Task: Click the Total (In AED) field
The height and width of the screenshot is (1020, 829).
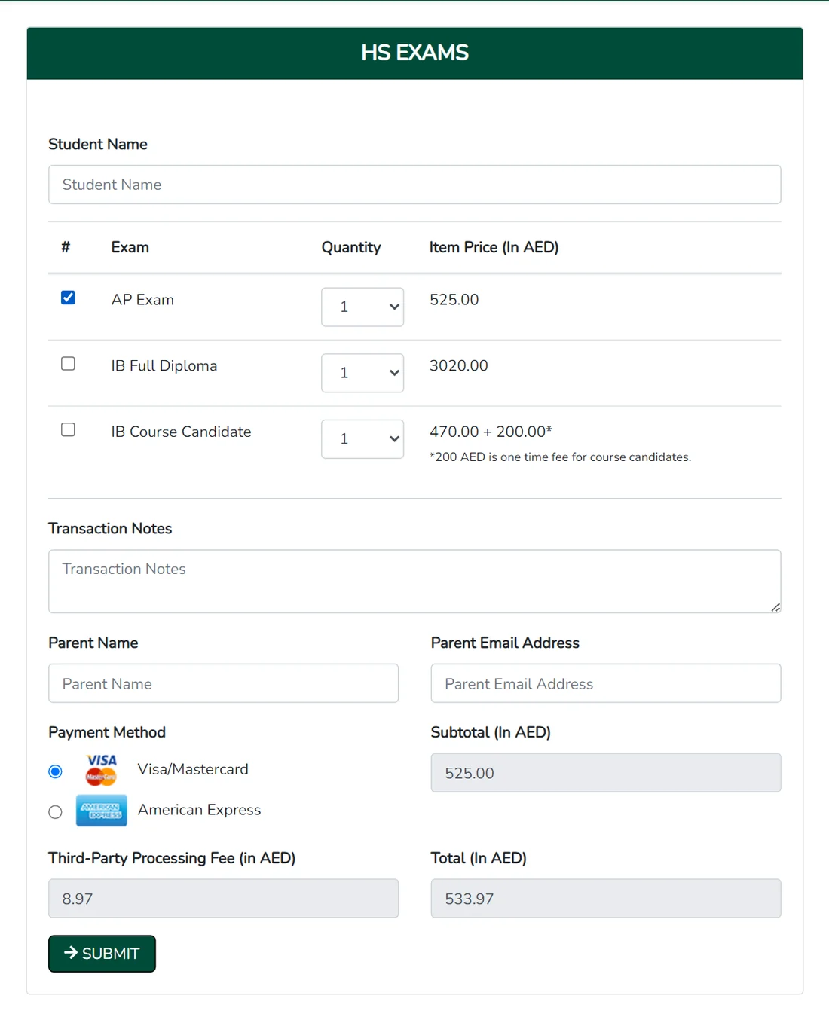Action: 606,899
